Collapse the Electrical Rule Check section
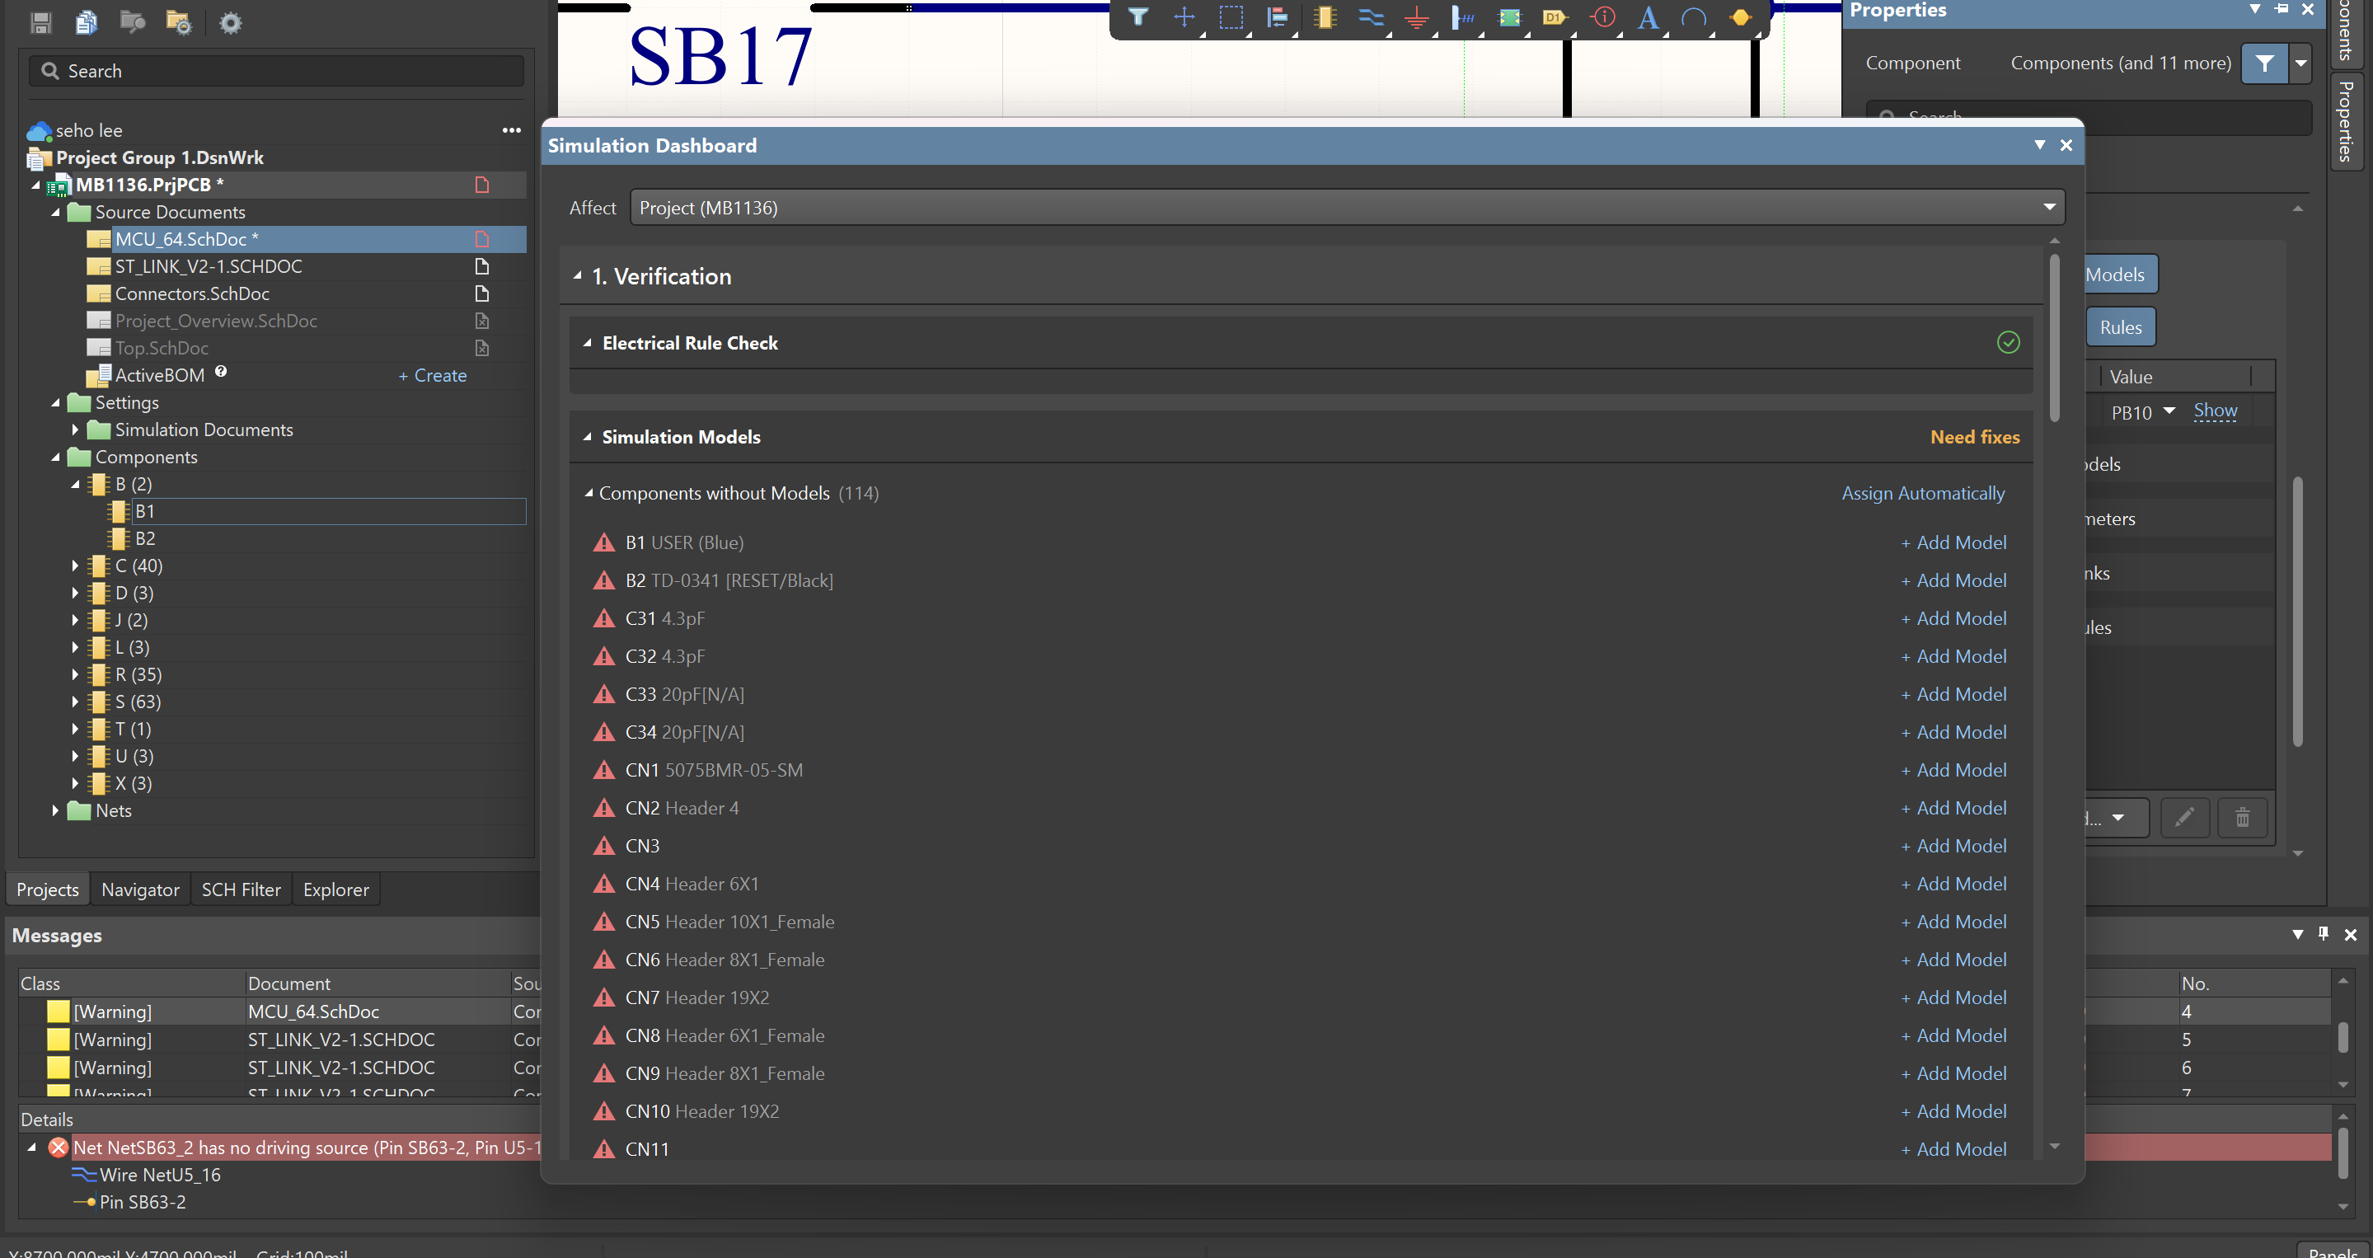Image resolution: width=2373 pixels, height=1258 pixels. coord(589,342)
